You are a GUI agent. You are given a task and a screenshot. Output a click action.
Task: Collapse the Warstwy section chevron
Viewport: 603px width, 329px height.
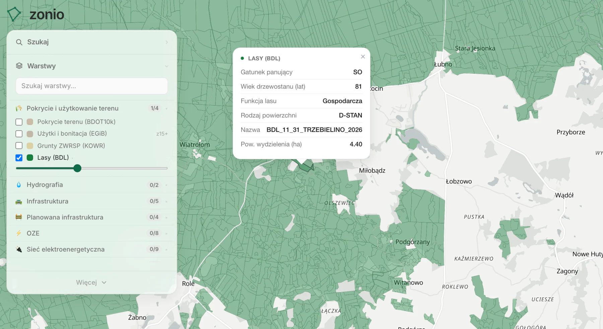(166, 66)
